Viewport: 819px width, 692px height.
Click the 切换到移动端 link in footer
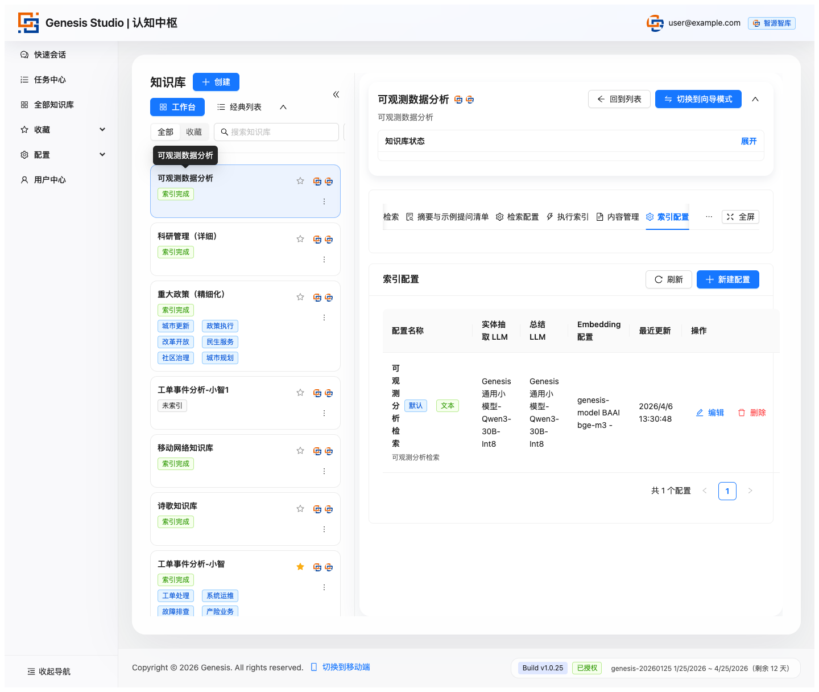(x=340, y=667)
